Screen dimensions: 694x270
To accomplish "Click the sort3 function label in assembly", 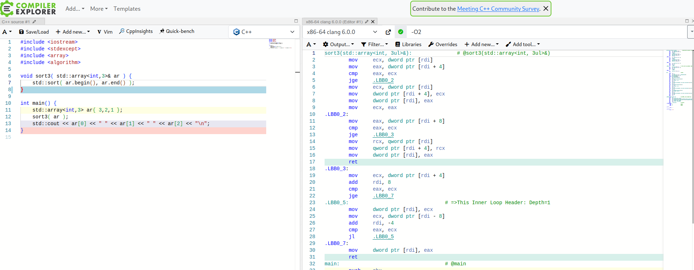I will pyautogui.click(x=368, y=53).
